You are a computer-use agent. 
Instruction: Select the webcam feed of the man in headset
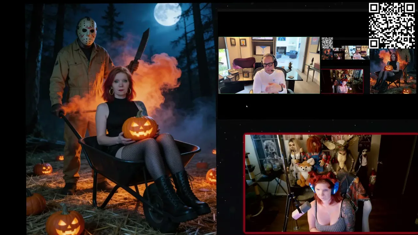269,65
